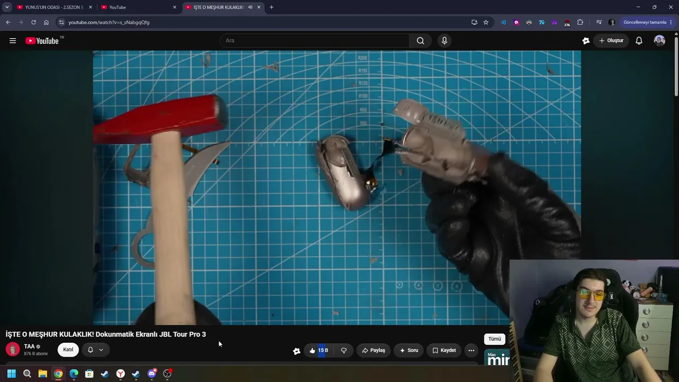Open Discord from the taskbar
Viewport: 679px width, 382px height.
point(152,374)
